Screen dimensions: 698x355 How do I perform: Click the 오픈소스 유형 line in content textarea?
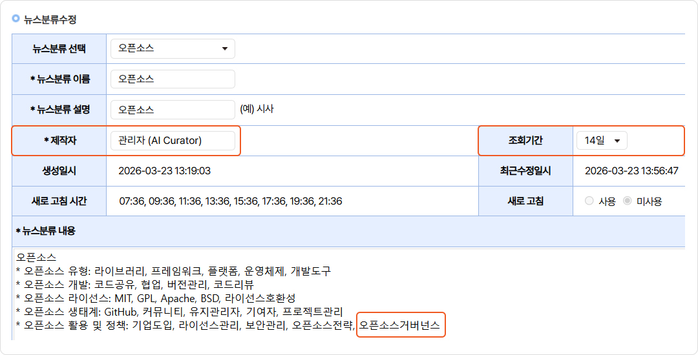click(176, 270)
